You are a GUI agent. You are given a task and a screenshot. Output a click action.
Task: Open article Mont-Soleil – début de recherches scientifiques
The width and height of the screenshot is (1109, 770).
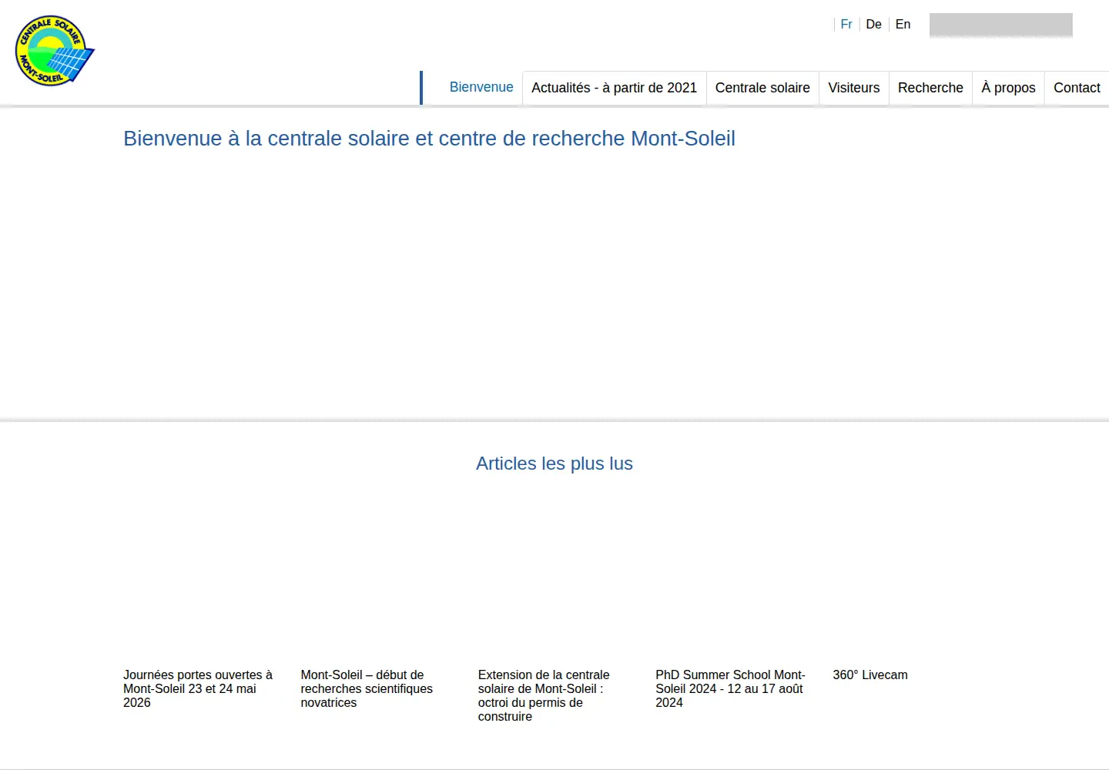click(367, 688)
